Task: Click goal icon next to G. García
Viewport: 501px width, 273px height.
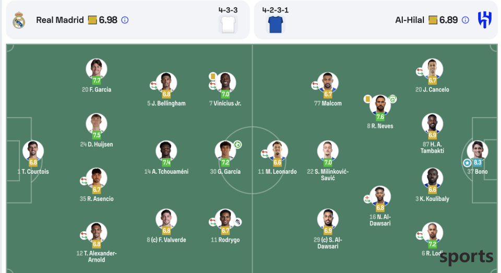Action: pyautogui.click(x=237, y=145)
